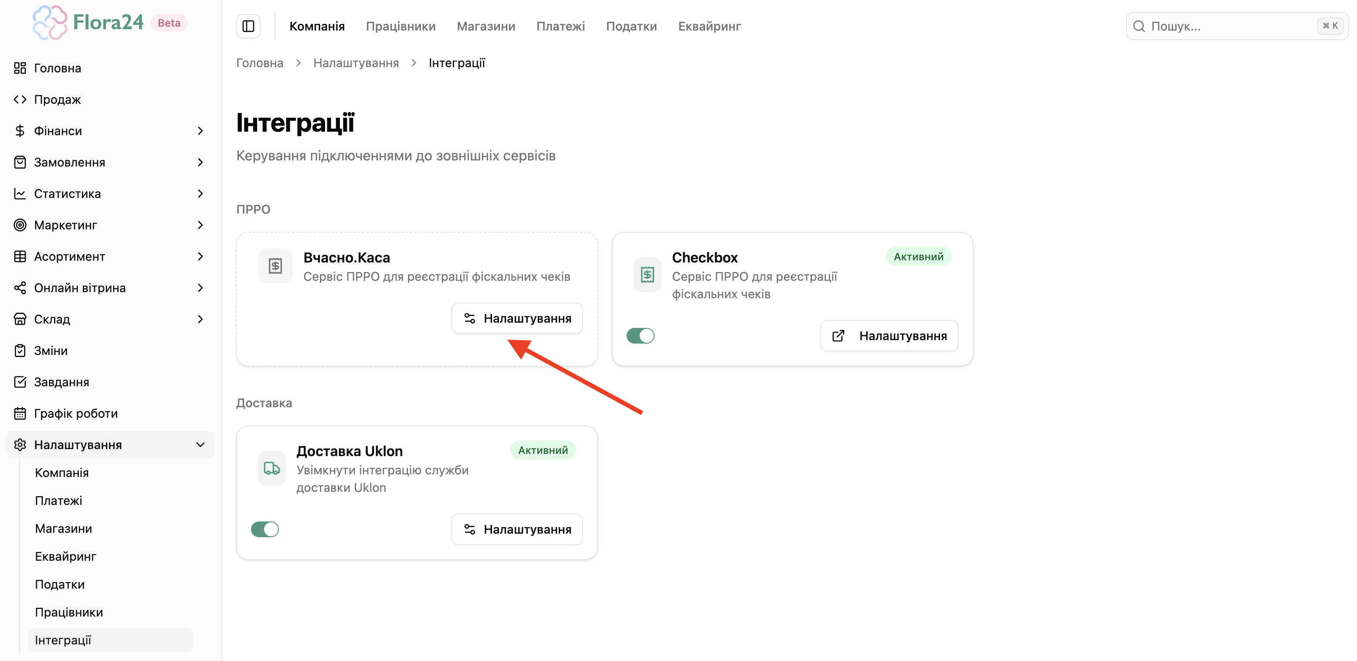This screenshot has height=661, width=1357.
Task: Click the Налаштування breadcrumb link
Action: pyautogui.click(x=356, y=63)
